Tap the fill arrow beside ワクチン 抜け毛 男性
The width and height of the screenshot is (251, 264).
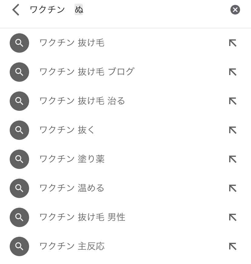click(233, 217)
